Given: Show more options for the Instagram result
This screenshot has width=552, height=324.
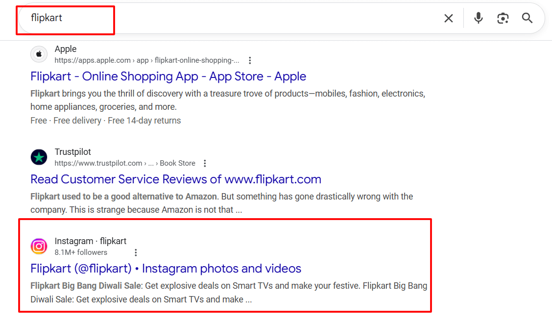Looking at the screenshot, I should 136,252.
